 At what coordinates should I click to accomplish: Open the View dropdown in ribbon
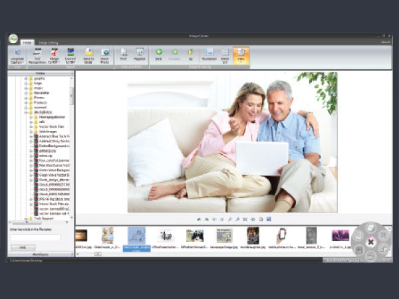tap(241, 54)
